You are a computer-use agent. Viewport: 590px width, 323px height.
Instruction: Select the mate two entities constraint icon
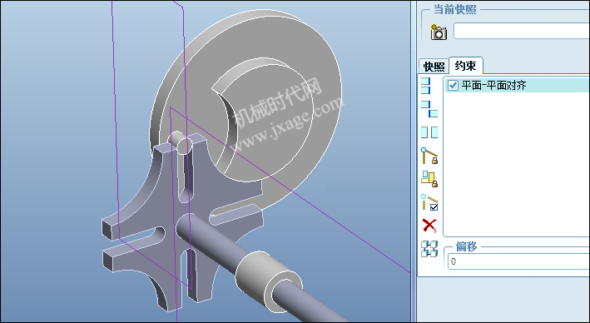click(x=429, y=109)
